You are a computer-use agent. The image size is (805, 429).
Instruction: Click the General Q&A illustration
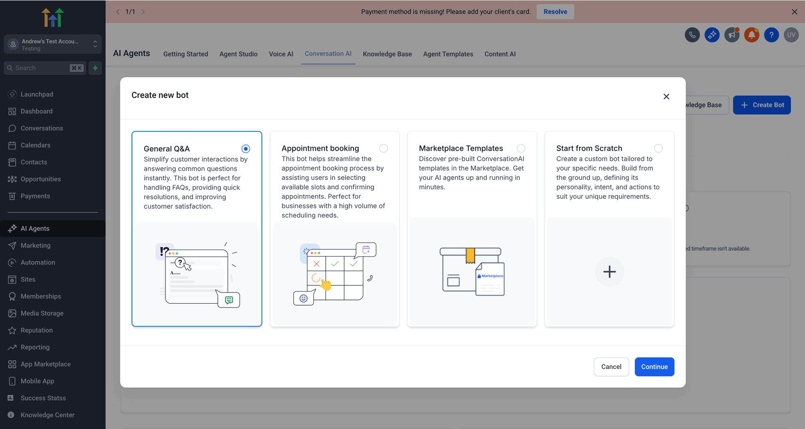tap(197, 275)
